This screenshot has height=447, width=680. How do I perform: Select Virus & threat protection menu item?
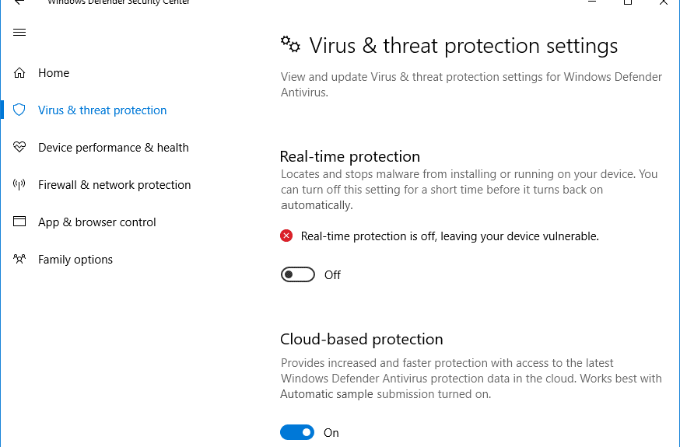[102, 110]
